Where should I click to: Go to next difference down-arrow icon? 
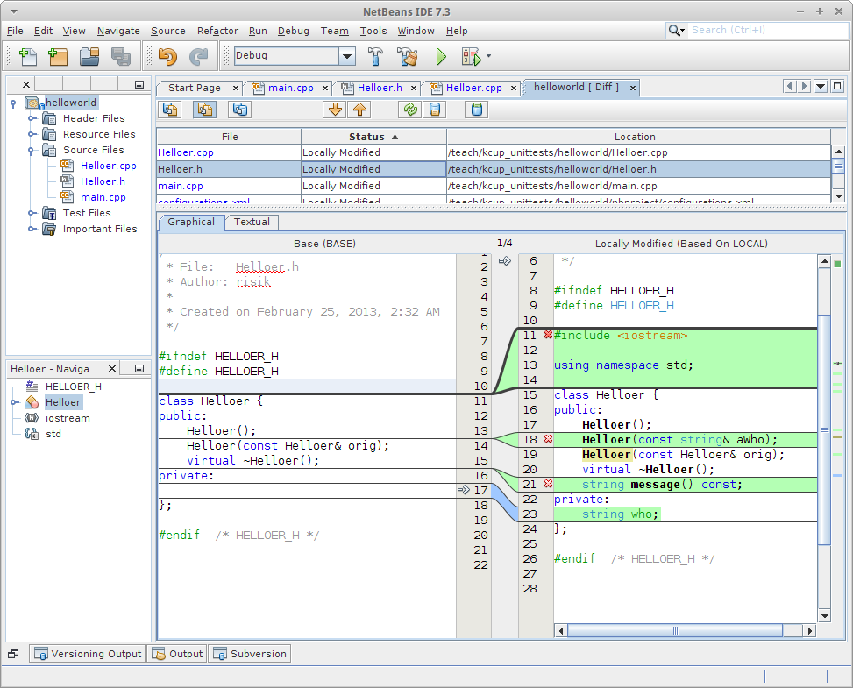(334, 110)
